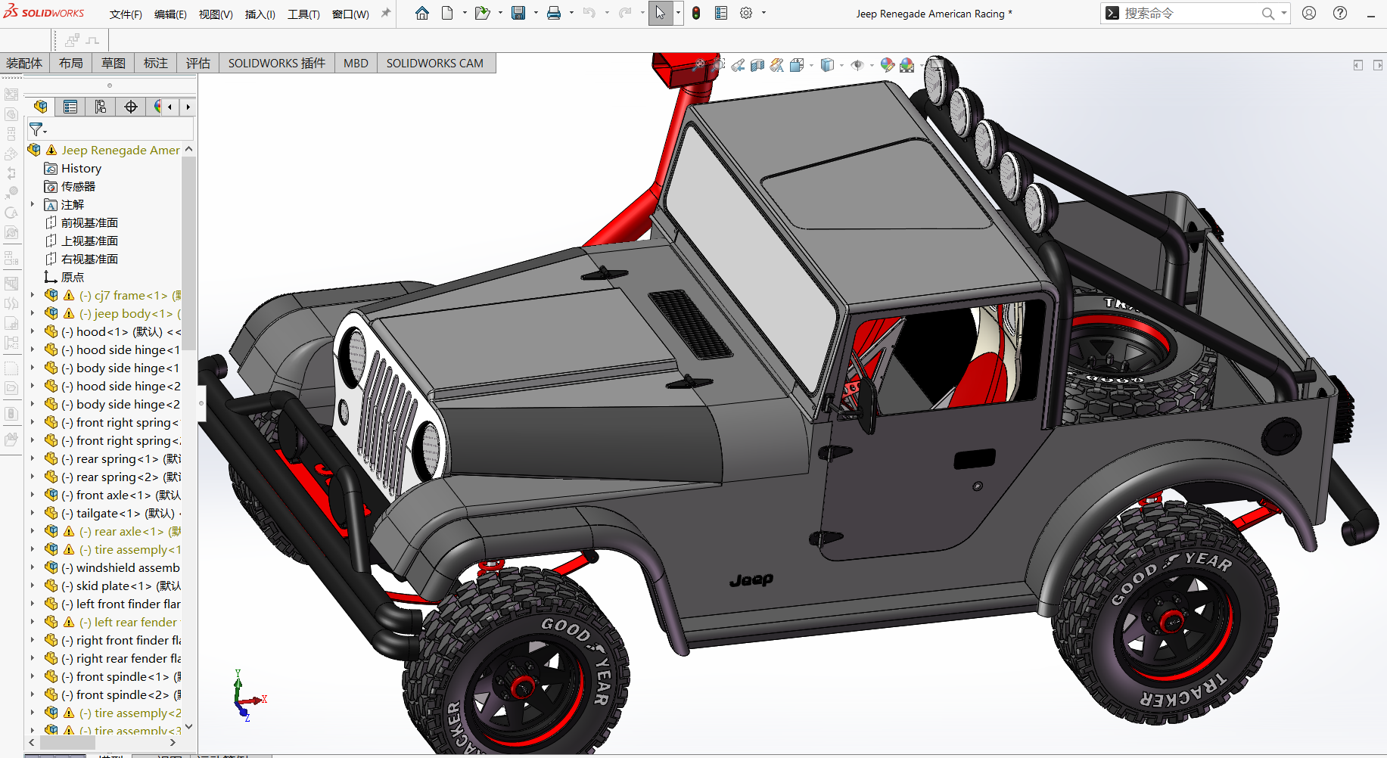Apply Scene icon in viewport toolbar
This screenshot has width=1387, height=758.
(x=907, y=65)
